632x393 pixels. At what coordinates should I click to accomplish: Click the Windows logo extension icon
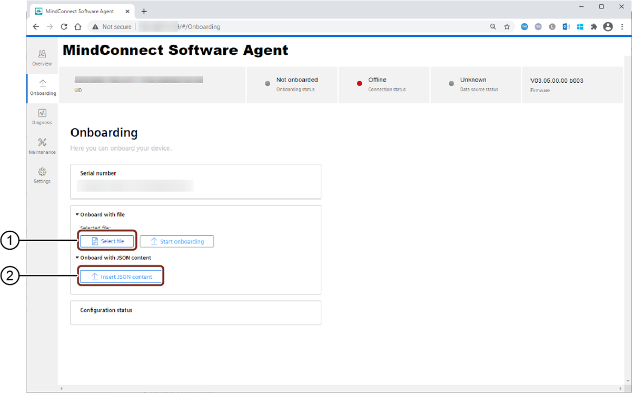click(x=580, y=26)
